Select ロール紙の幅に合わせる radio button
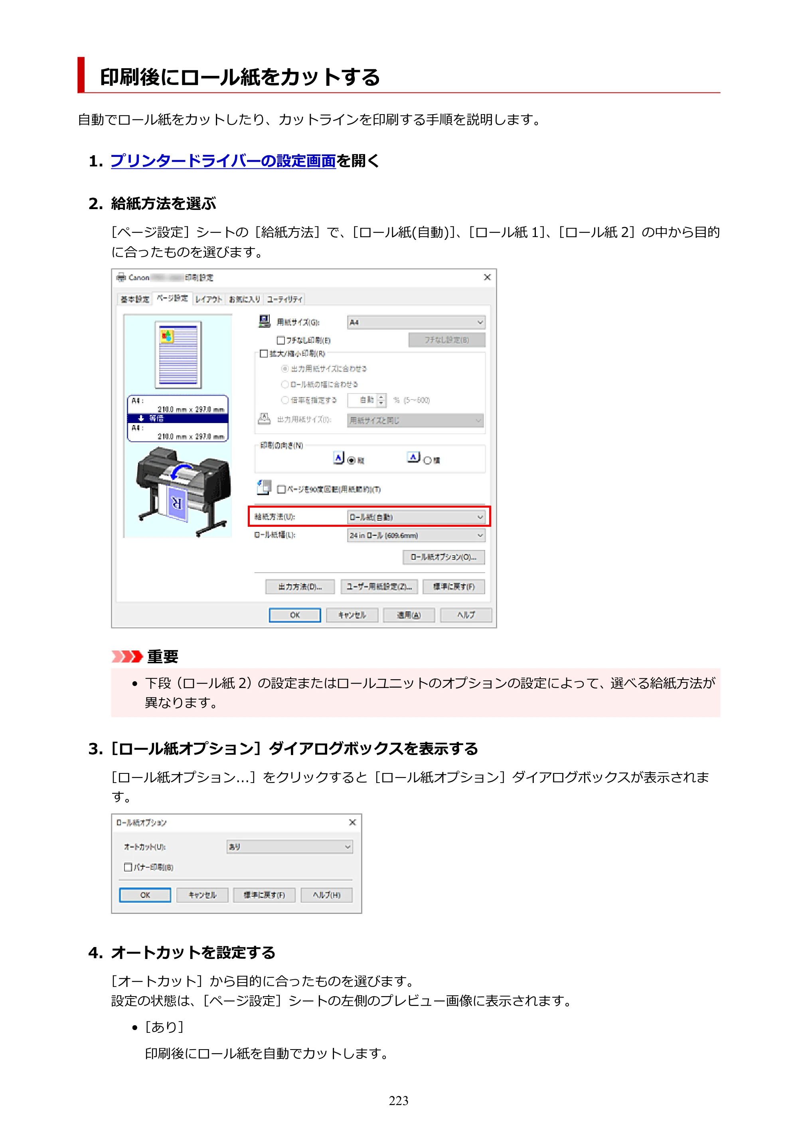Screen dimensions: 798x1129 coord(284,385)
